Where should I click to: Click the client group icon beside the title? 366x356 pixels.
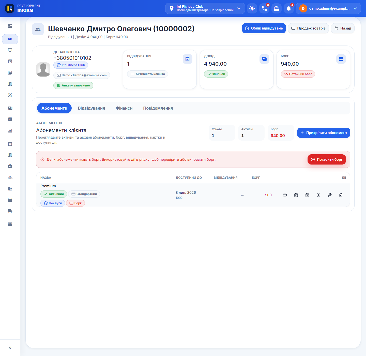pos(38,29)
